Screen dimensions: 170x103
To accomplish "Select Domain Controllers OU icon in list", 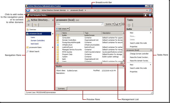I will tap(58, 40).
